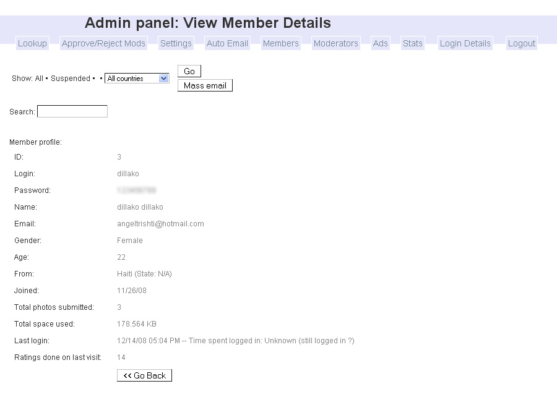Click the Mass email button
Viewport: 557px width, 402px height.
[205, 85]
